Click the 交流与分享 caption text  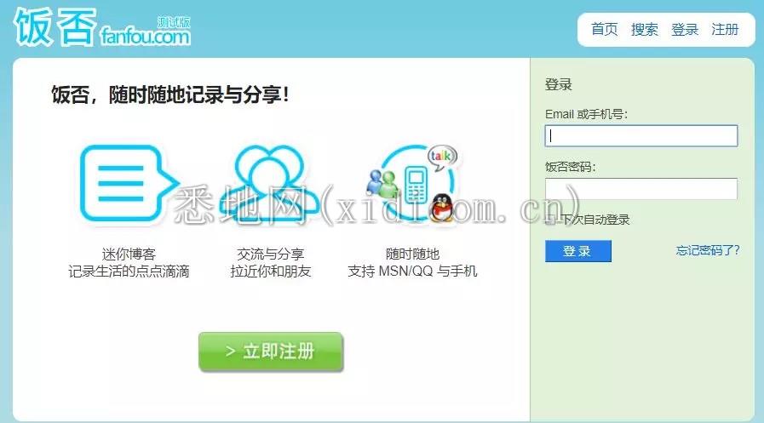(270, 254)
